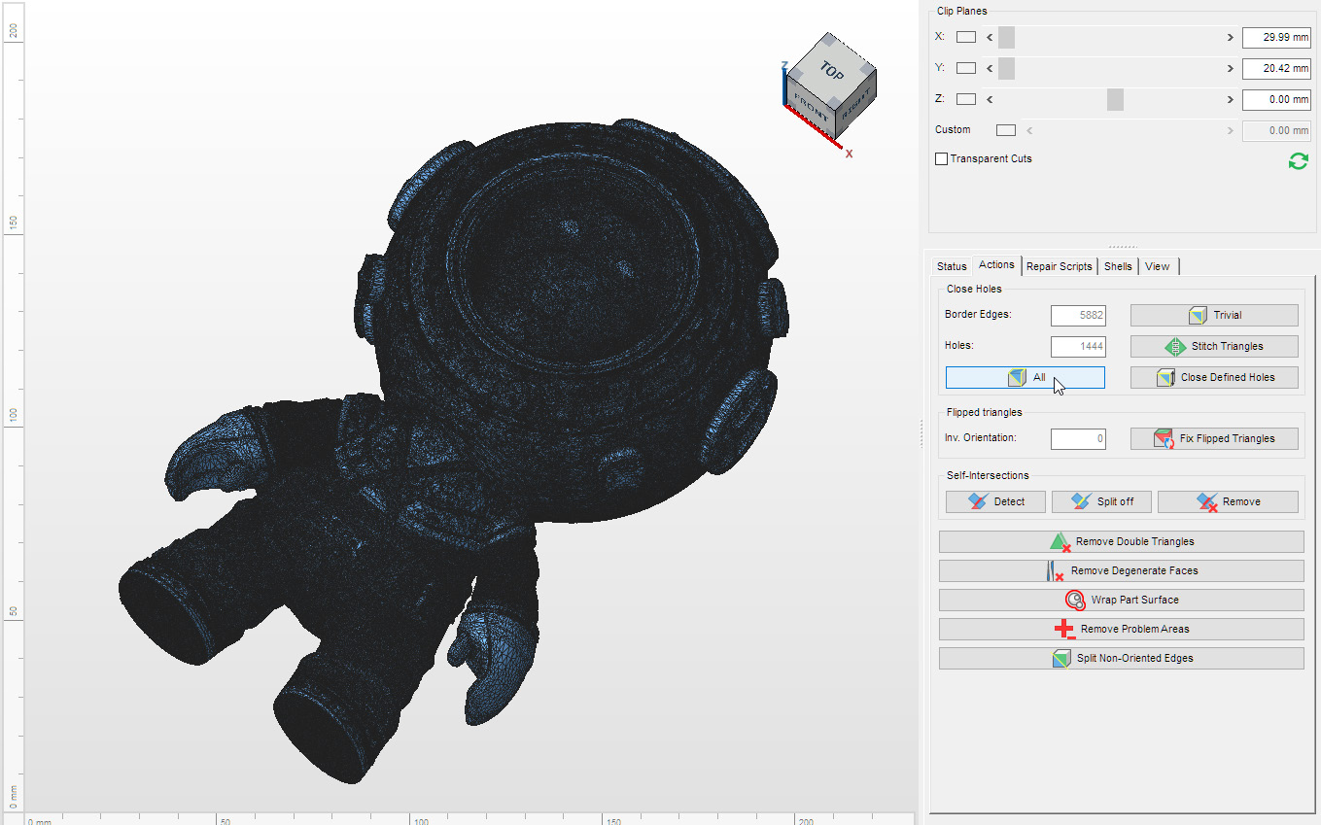
Task: Click Remove Problem Areas
Action: [x=1121, y=629]
